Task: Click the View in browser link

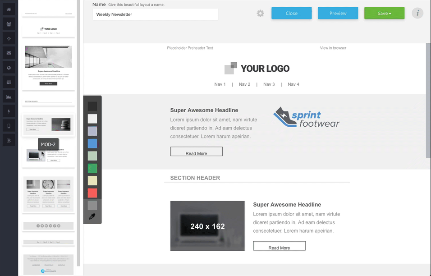Action: pos(333,48)
